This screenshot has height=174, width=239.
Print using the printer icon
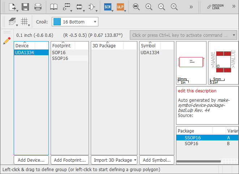pyautogui.click(x=38, y=7)
